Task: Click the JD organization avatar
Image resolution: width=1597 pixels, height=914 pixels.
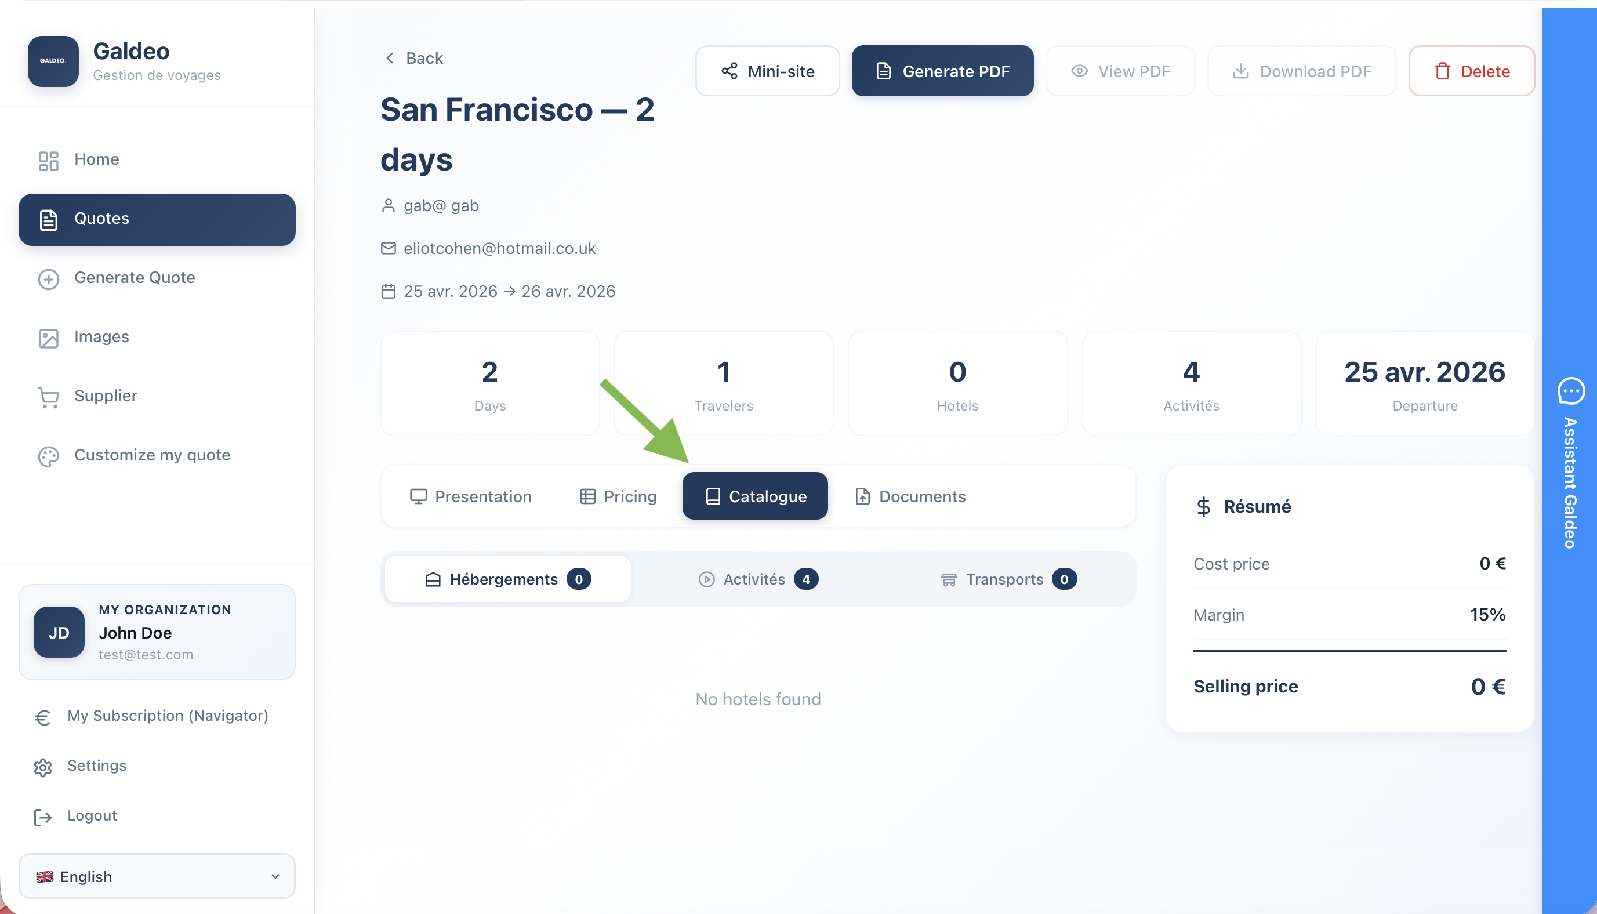Action: tap(59, 632)
